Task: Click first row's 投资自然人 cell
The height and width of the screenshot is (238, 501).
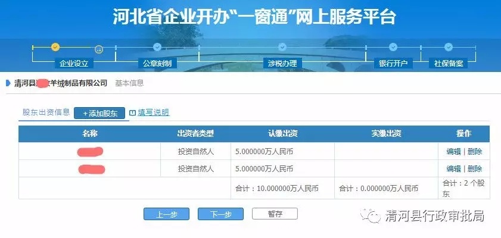Action: coord(196,152)
